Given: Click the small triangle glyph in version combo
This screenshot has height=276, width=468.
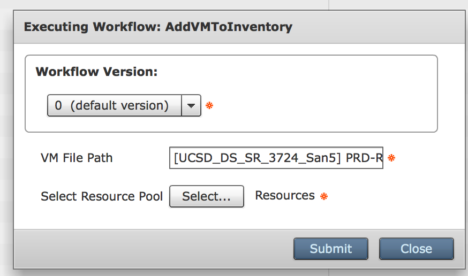Looking at the screenshot, I should [x=191, y=105].
